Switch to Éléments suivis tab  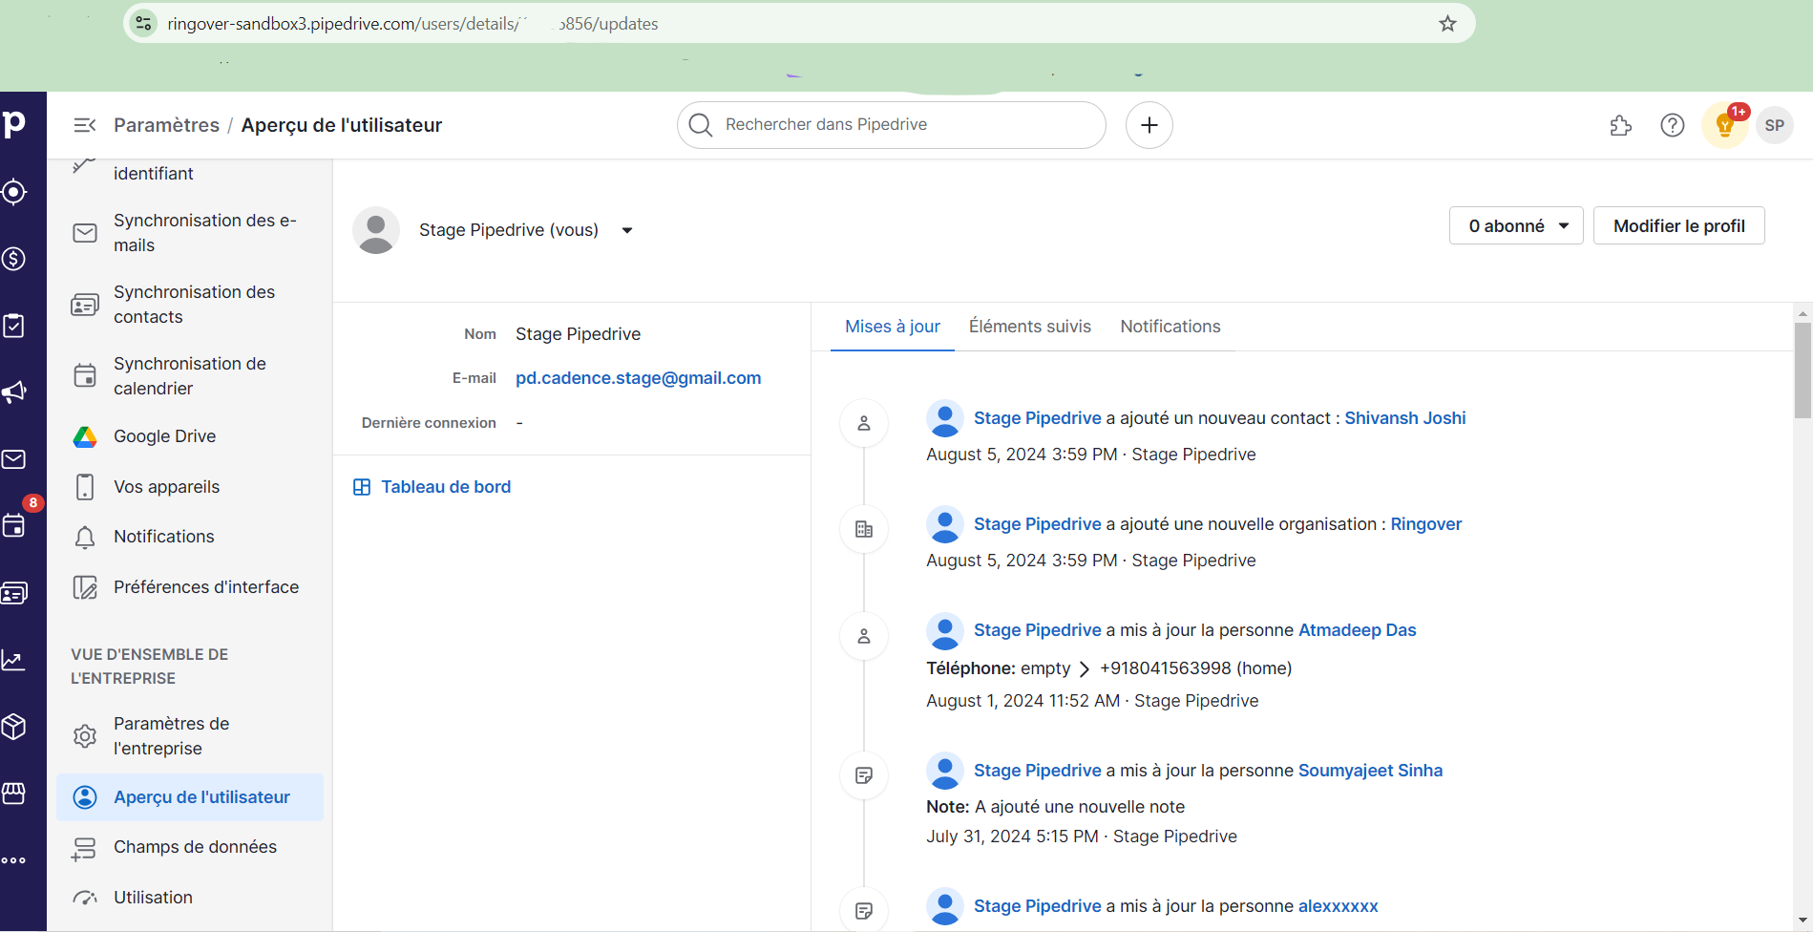(1030, 327)
